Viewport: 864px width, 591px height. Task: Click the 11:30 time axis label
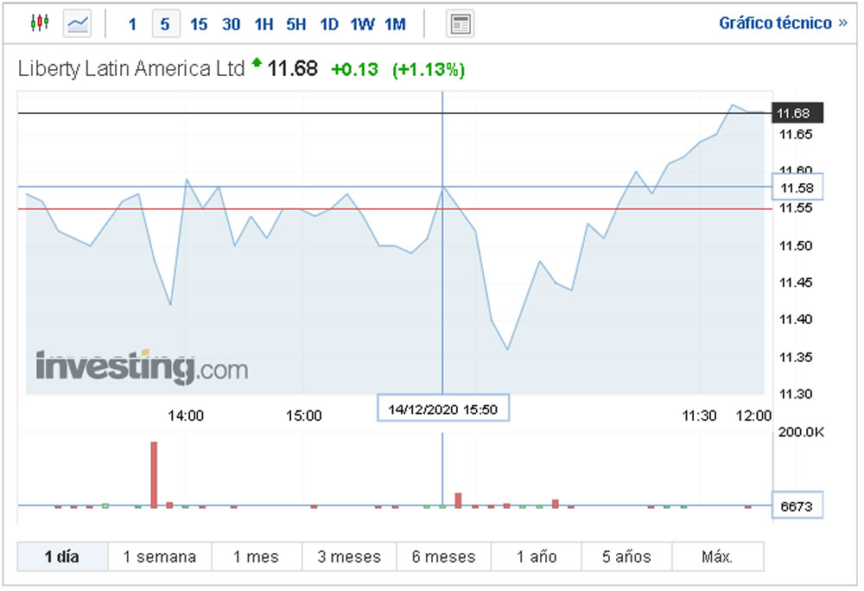[699, 416]
